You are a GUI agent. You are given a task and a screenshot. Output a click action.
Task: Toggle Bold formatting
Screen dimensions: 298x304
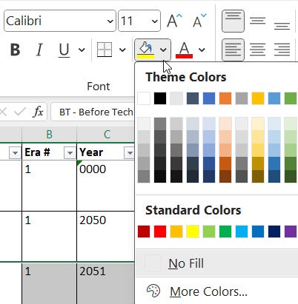tap(15, 50)
